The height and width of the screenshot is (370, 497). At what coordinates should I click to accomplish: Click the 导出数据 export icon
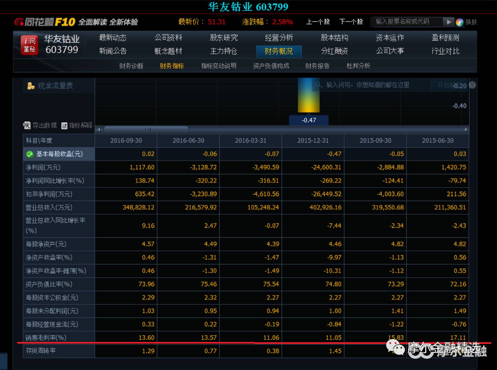click(x=27, y=125)
